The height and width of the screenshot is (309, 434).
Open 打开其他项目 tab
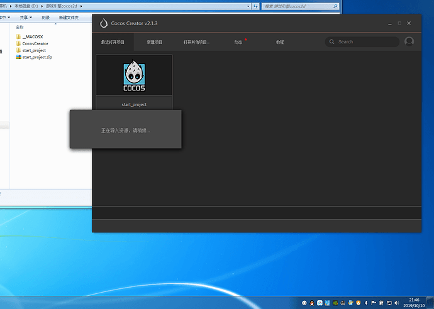[x=196, y=42]
